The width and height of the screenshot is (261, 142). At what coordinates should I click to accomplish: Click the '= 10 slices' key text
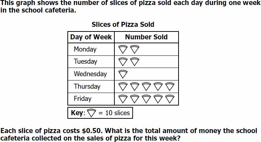click(x=114, y=113)
